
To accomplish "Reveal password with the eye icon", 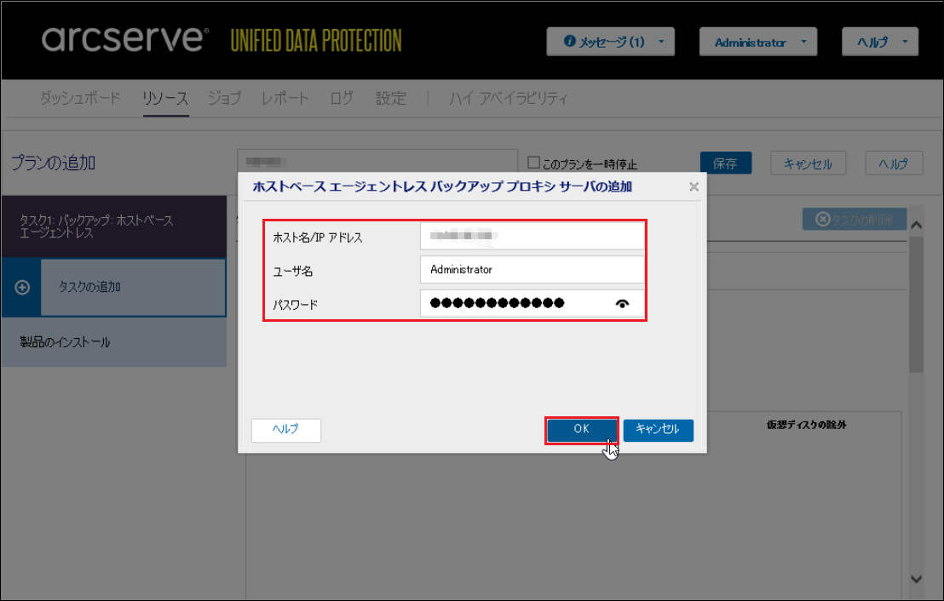I will point(622,304).
